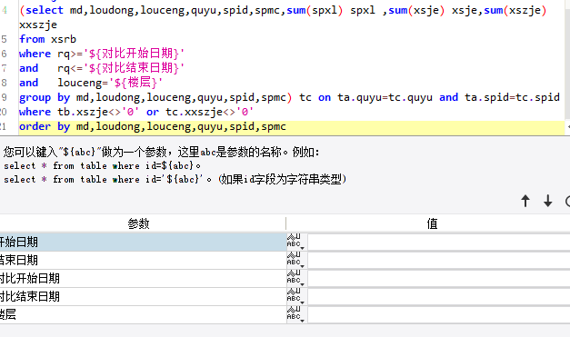Click the 'from xsrb' SQL line

pos(47,39)
